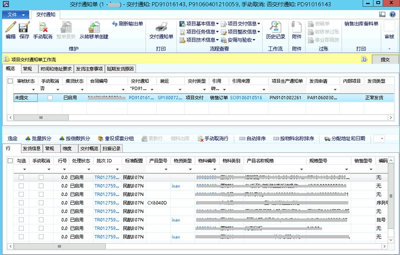The width and height of the screenshot is (400, 255).
Task: Tick 手动取消 checkbox in CX6040D row
Action: click(41, 203)
